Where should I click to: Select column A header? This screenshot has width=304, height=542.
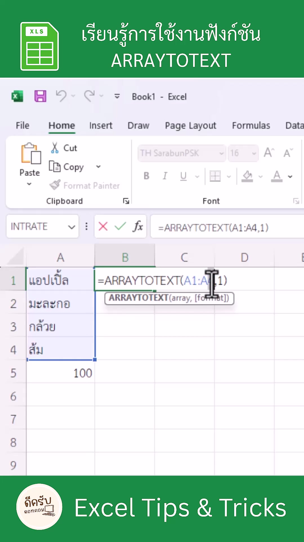[60, 257]
